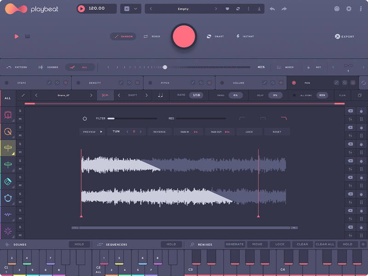368x276 pixels.
Task: Adjust the Filter slider
Action: point(132,119)
